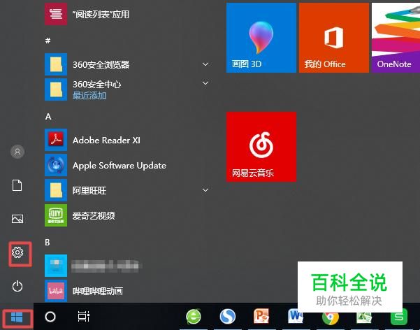Open Adobe Reader XI icon
Screen dimensions: 420x330
tap(56, 140)
